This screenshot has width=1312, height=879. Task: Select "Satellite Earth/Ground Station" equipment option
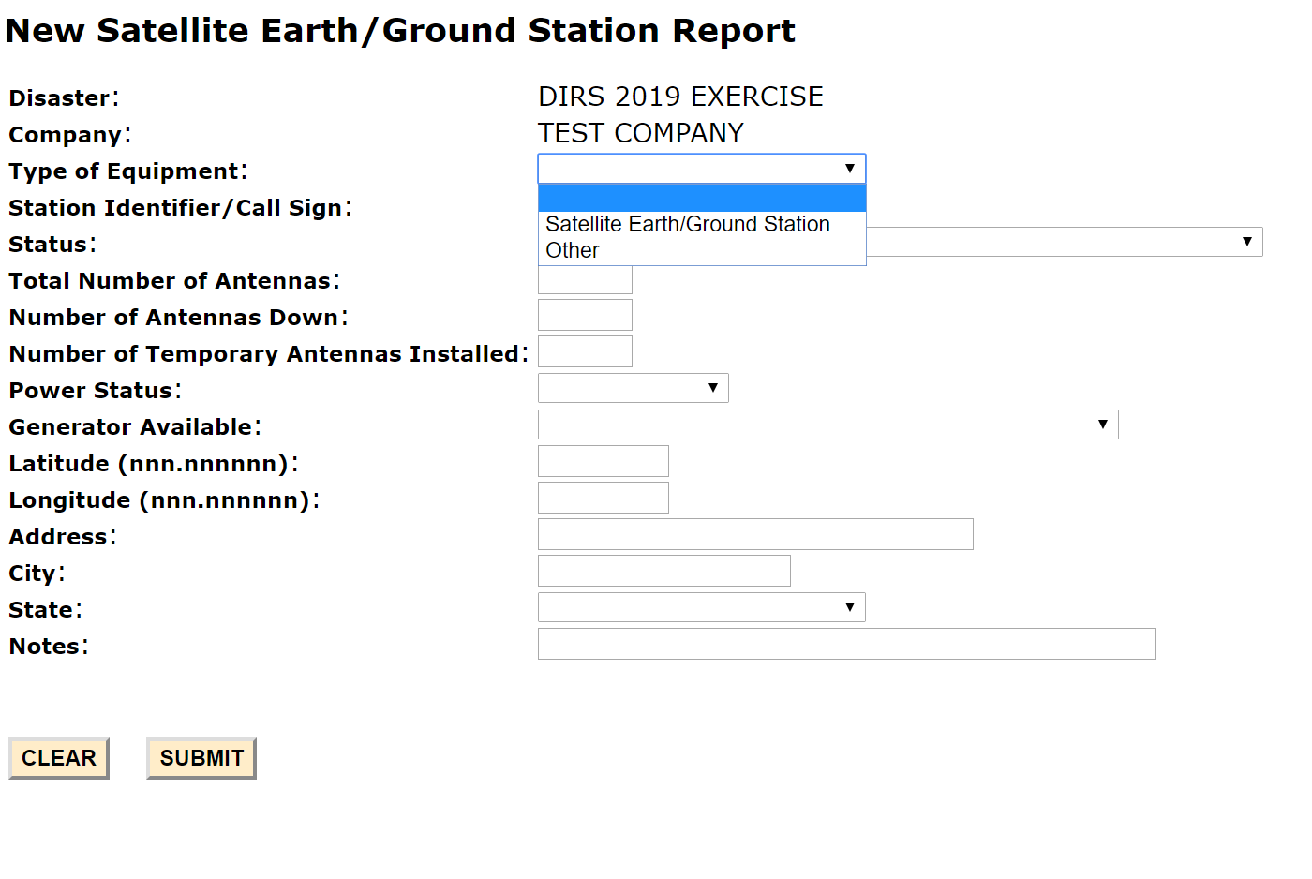(687, 225)
